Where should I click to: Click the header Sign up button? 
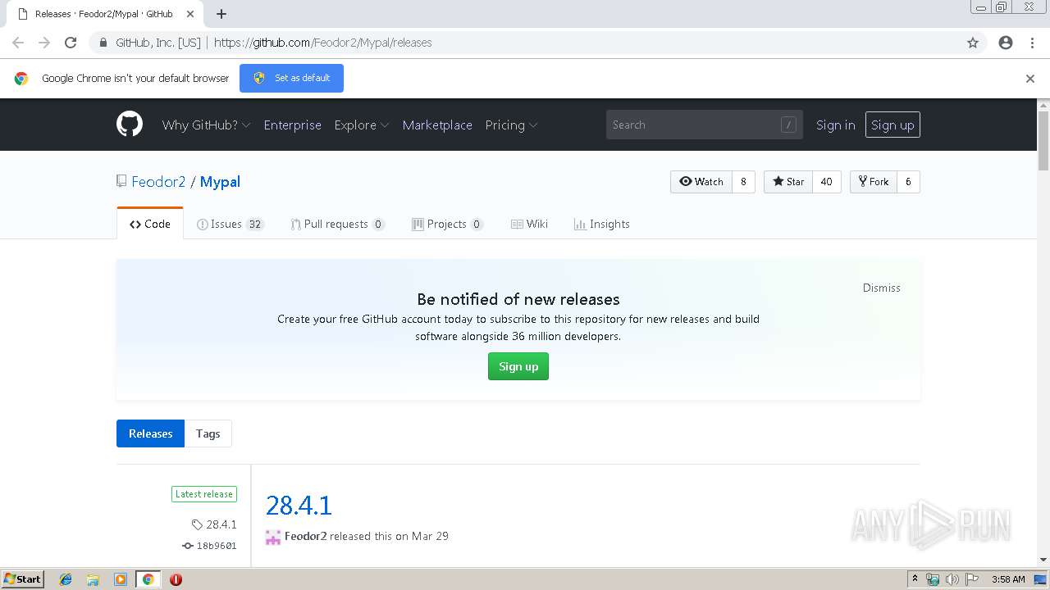coord(892,125)
